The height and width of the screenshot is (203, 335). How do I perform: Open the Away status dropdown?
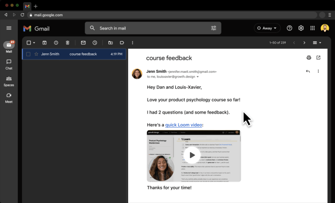[267, 28]
